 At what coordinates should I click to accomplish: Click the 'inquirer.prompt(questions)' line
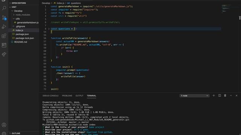72,70
